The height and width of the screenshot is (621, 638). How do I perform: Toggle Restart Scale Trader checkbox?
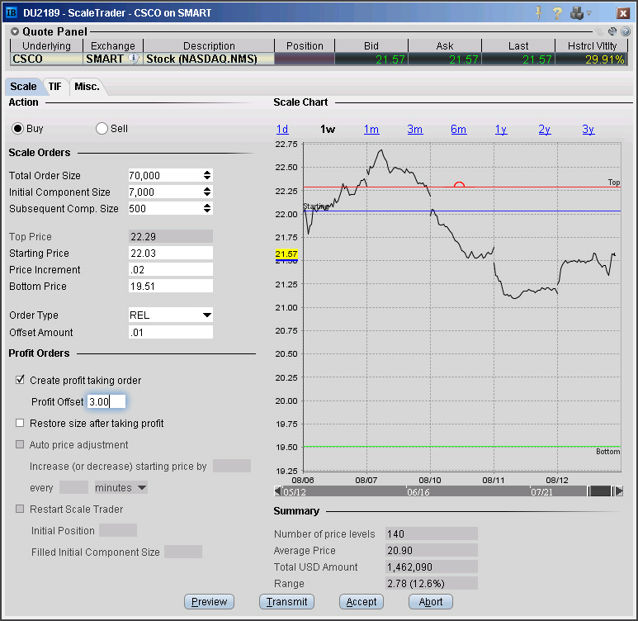coord(20,509)
